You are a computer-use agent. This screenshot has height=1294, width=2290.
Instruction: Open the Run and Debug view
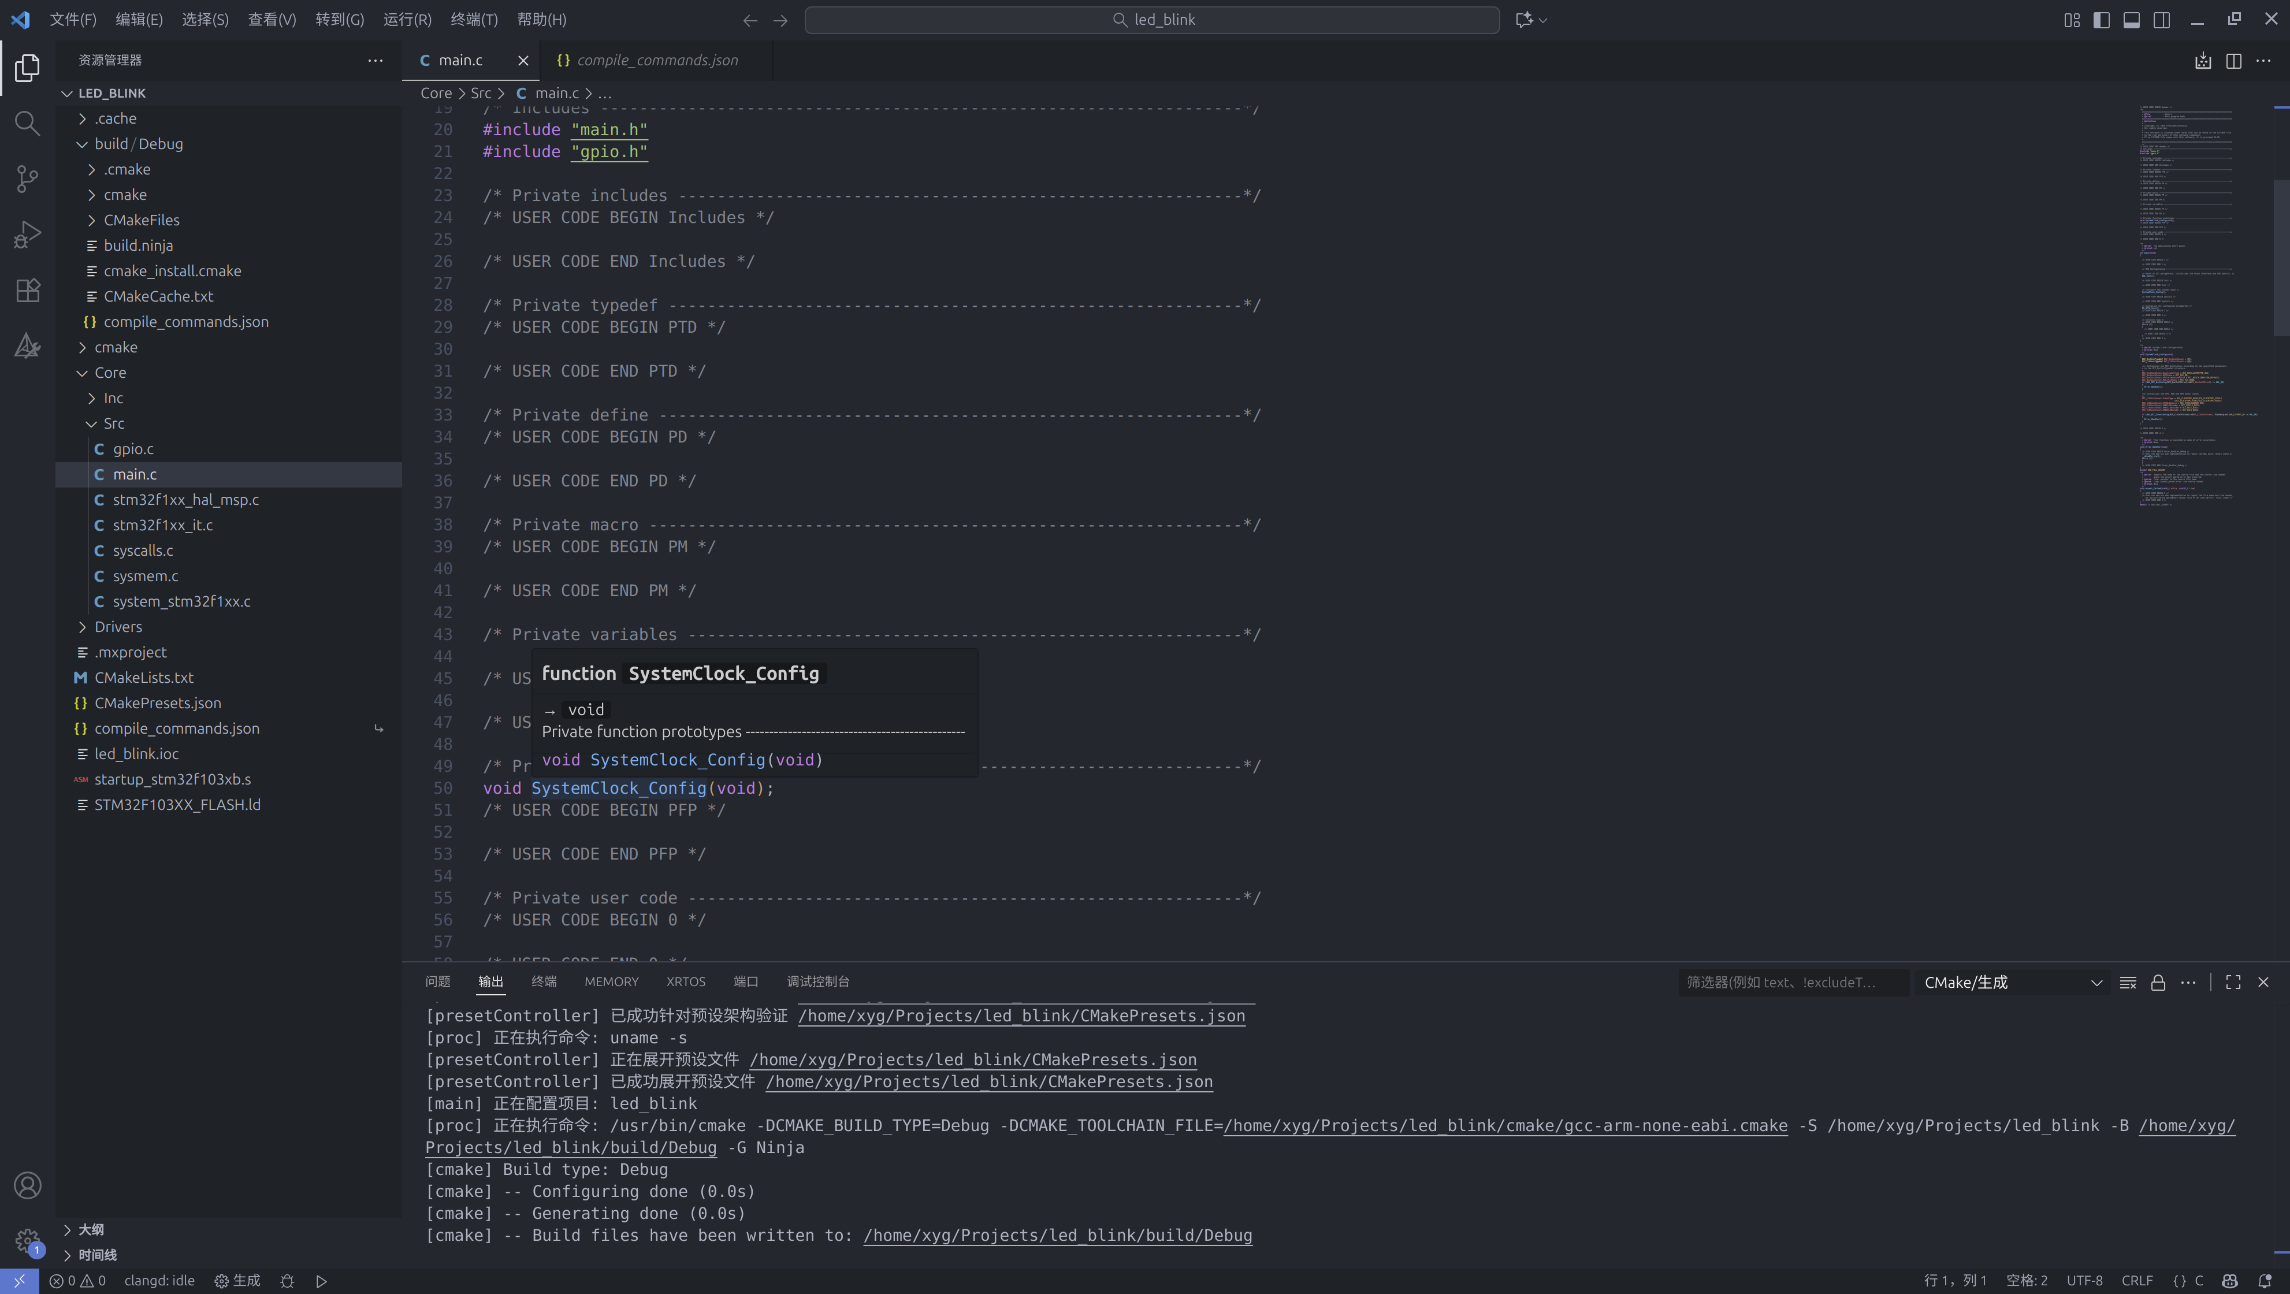click(28, 235)
